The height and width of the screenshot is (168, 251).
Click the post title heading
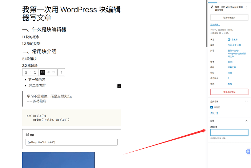[71, 13]
